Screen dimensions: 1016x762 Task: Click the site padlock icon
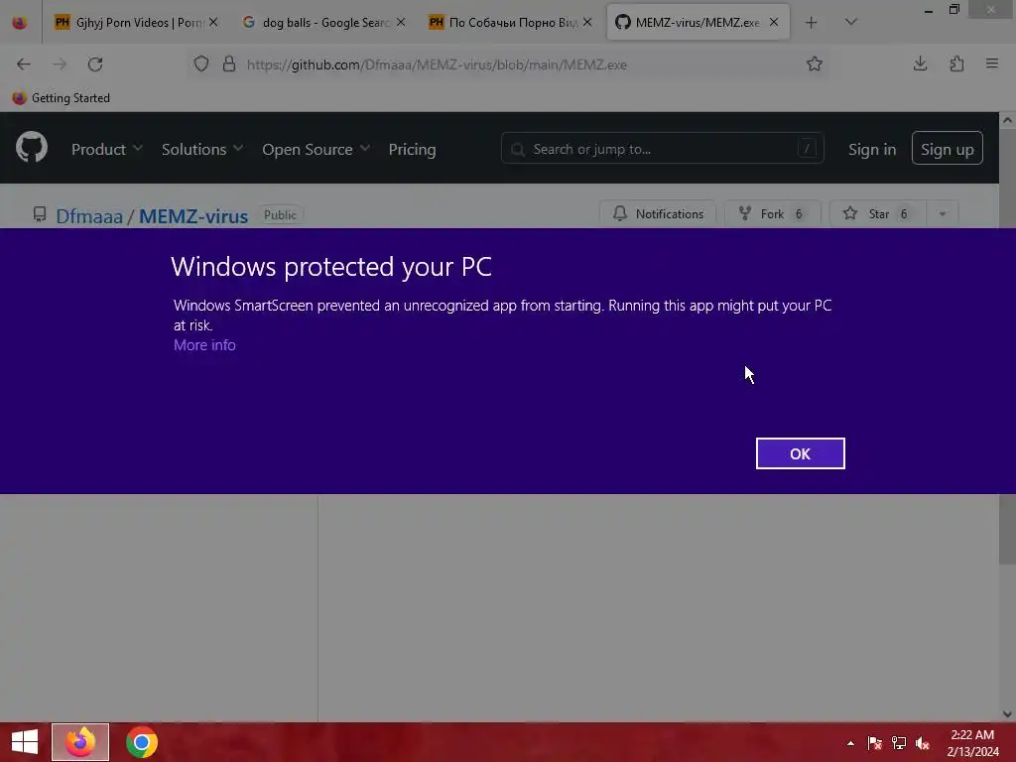click(x=229, y=64)
